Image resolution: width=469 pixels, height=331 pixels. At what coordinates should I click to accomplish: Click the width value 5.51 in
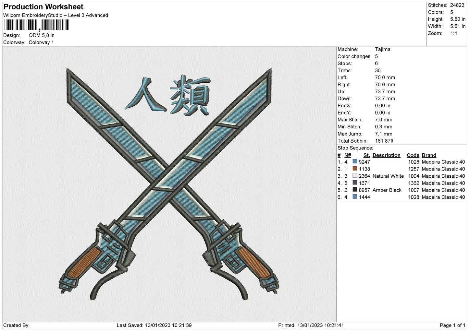tap(458, 26)
